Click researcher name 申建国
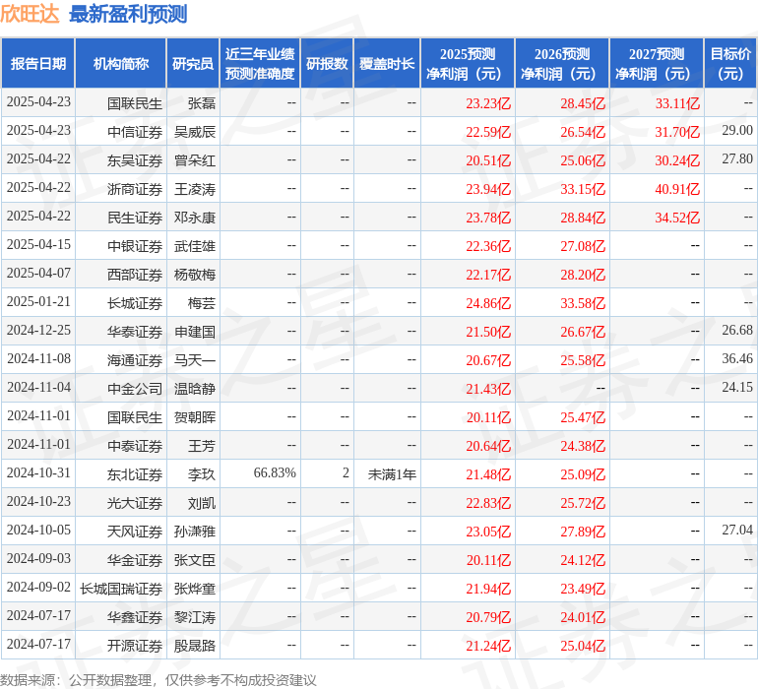Screen dimensions: 758x689 195,332
